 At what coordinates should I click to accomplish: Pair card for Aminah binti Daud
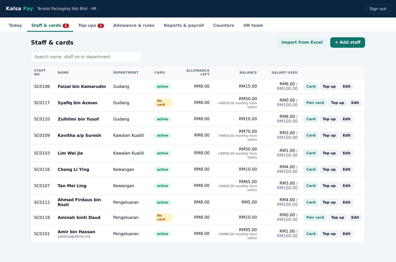click(315, 218)
